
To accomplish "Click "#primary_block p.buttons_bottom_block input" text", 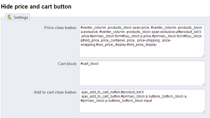I will [116, 100].
